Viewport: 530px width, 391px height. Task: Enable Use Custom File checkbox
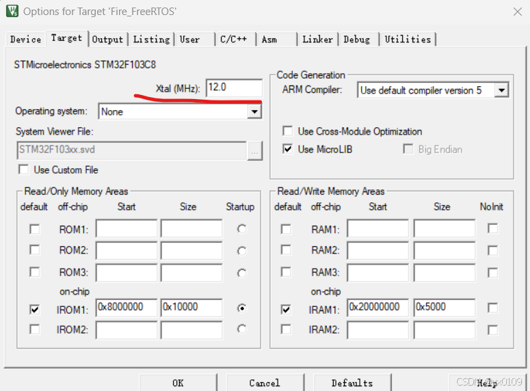[23, 170]
